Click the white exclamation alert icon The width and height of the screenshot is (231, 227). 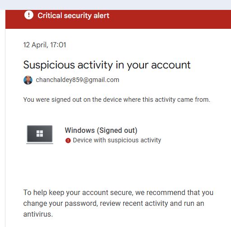point(28,15)
